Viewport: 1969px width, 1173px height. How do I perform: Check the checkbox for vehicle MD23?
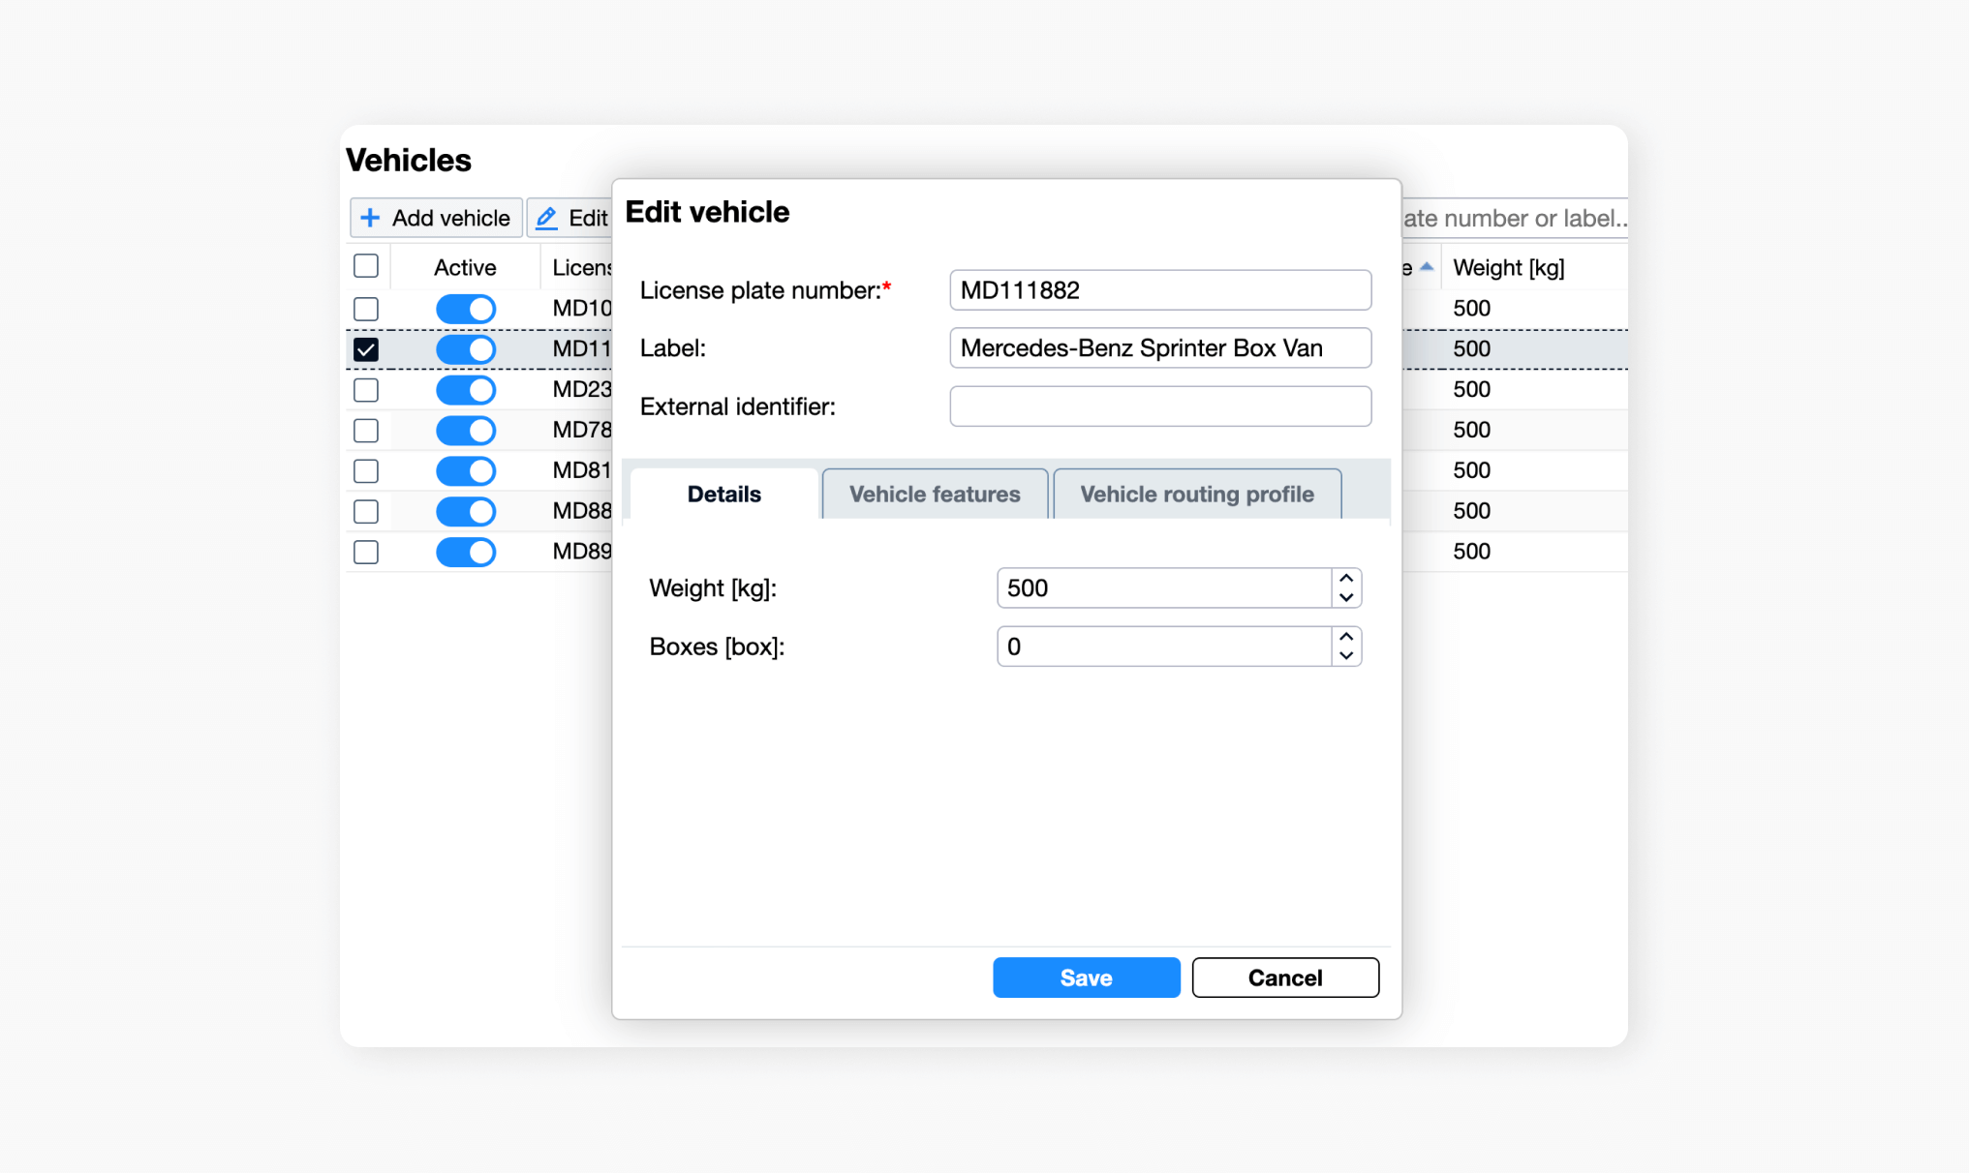(366, 390)
